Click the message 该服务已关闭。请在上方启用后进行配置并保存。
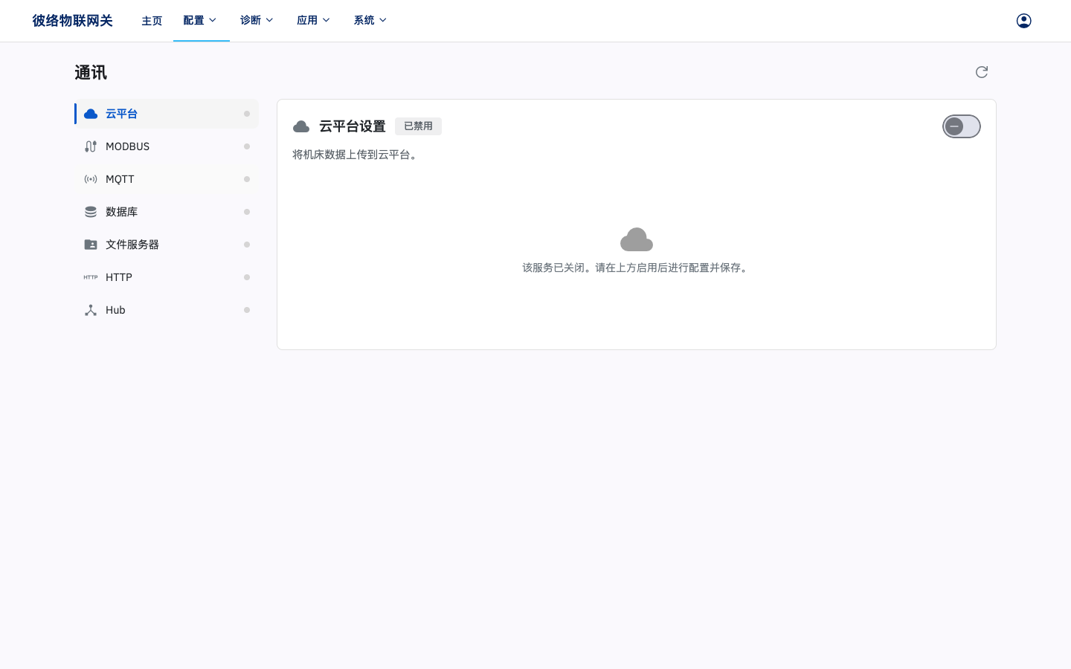 click(x=636, y=268)
